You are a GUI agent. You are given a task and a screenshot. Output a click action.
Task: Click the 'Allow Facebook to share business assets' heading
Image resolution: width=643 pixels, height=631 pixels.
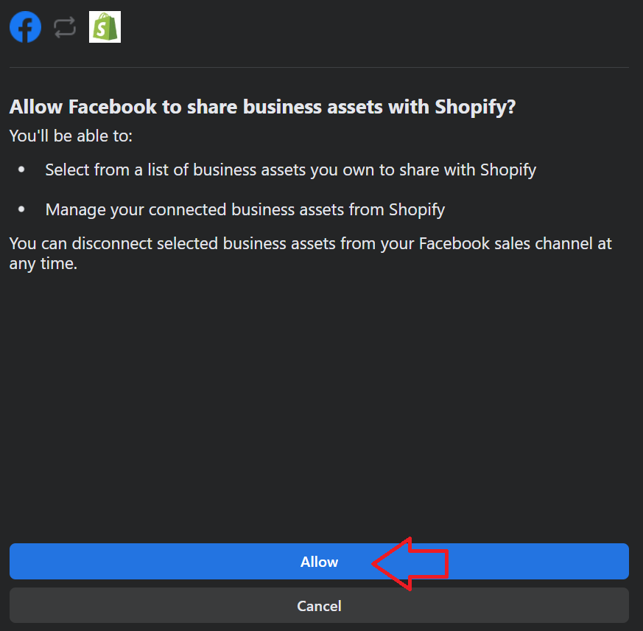[262, 107]
